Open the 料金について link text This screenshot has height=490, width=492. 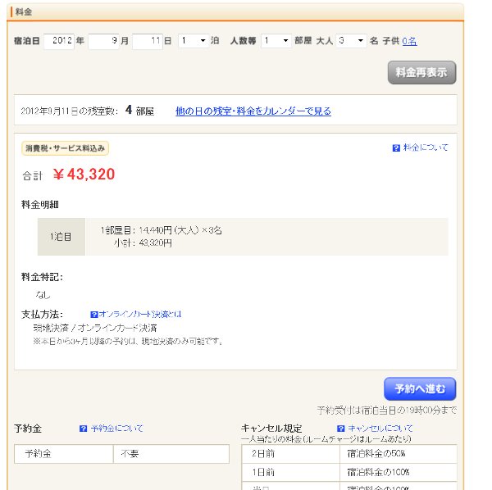(426, 147)
